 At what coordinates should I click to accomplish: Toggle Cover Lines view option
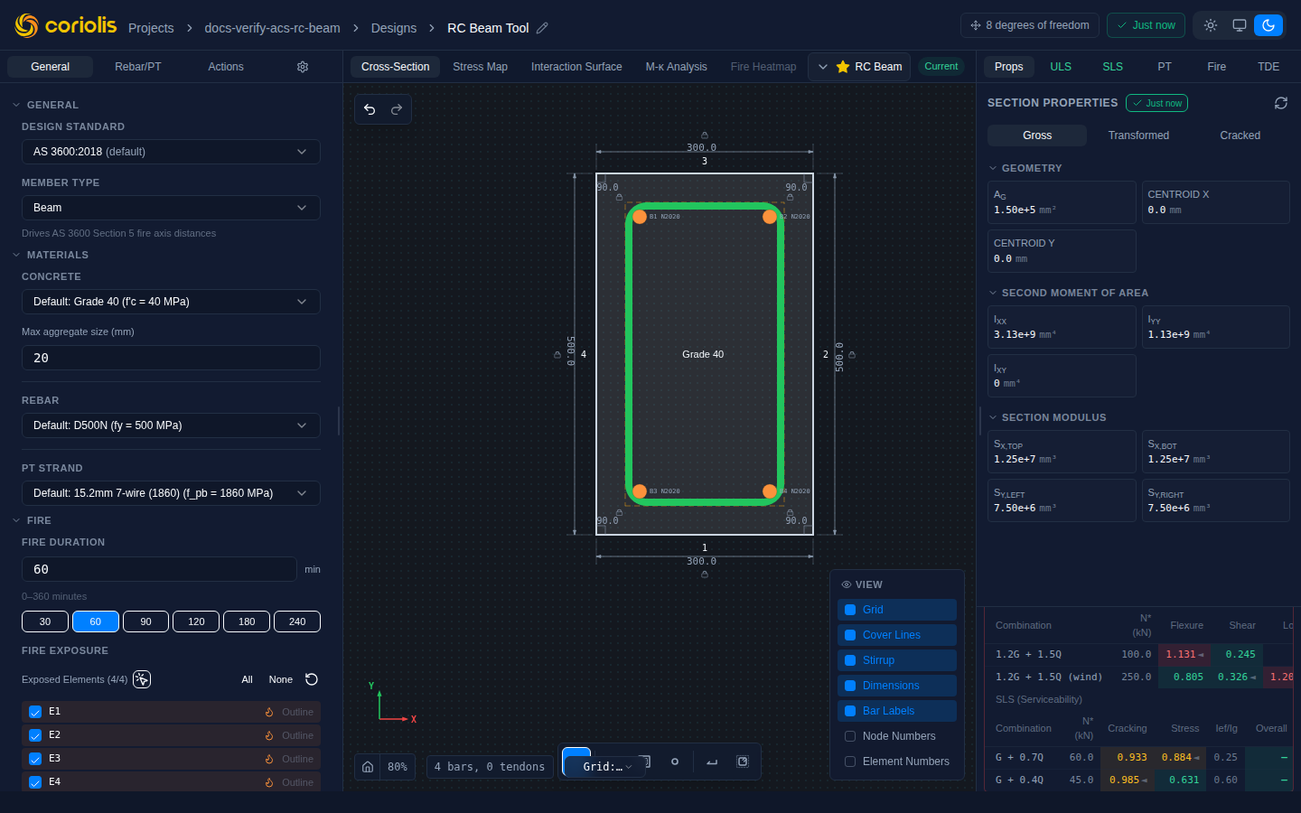point(897,635)
